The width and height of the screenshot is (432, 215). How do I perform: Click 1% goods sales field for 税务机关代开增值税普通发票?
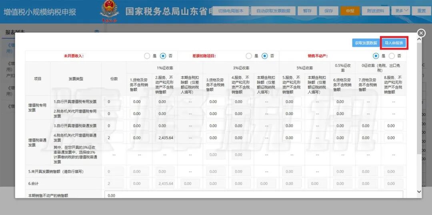140,137
